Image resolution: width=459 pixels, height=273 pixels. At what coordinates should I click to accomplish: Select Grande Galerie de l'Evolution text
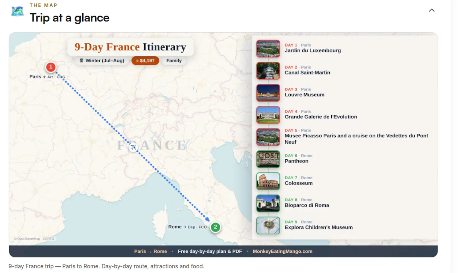[x=321, y=117]
